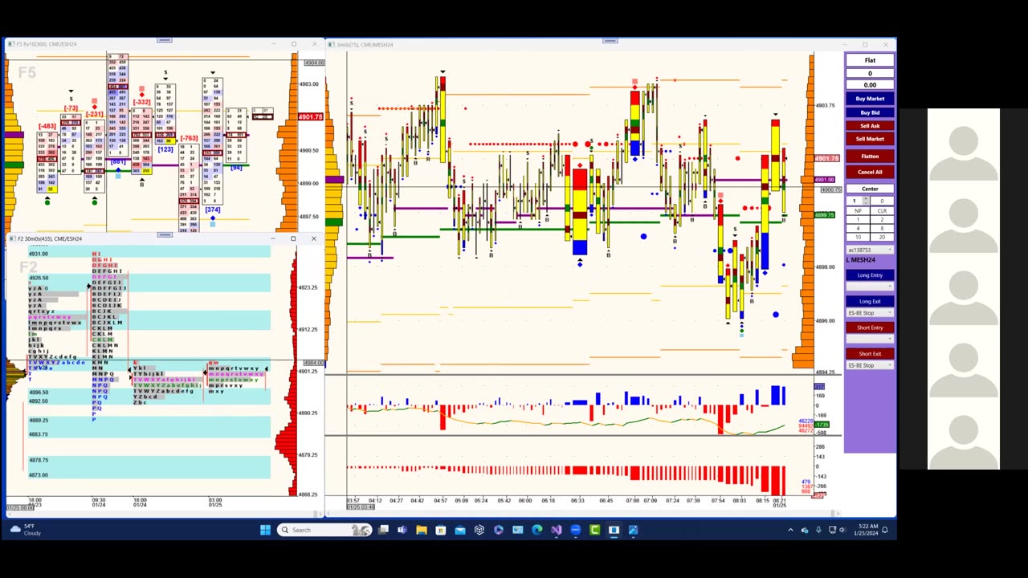1028x578 pixels.
Task: Click the 4889.25 price level in F2 window
Action: coord(39,420)
